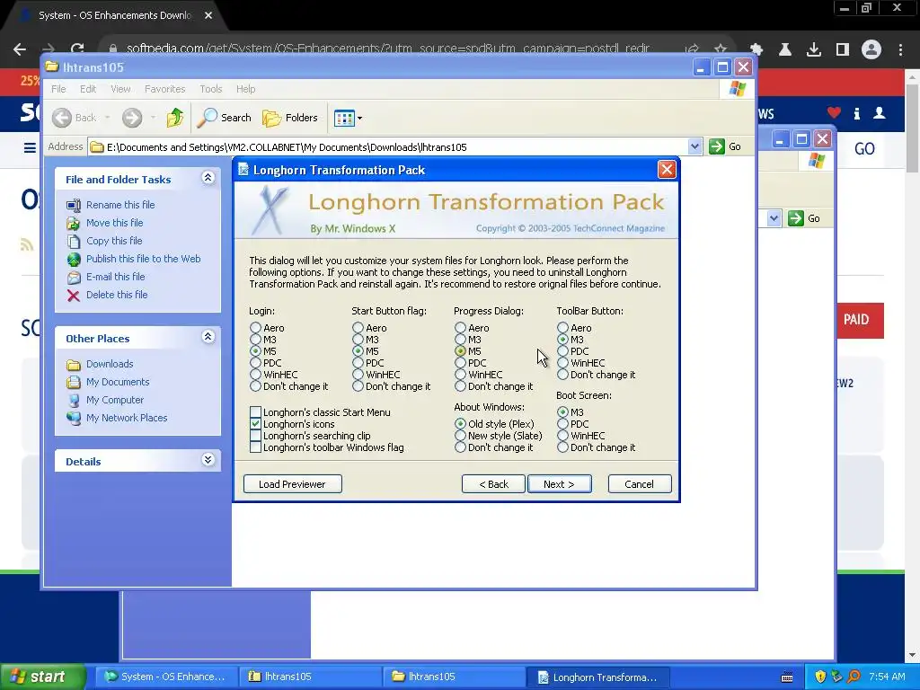Click Move this file task
Screen dimensions: 920x690
[114, 223]
